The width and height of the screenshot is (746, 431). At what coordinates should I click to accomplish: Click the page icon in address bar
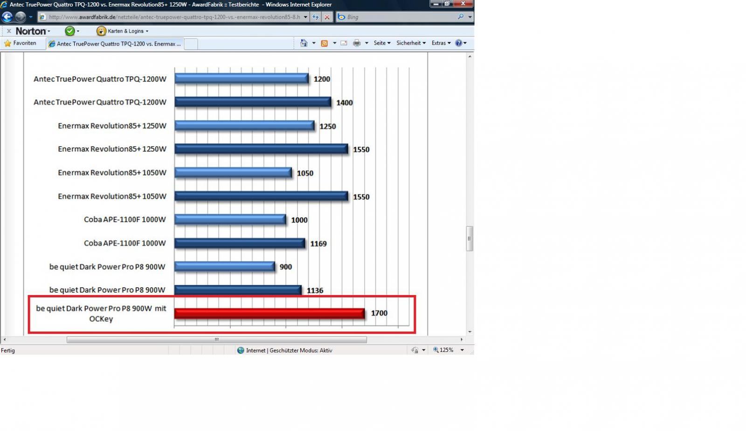[42, 17]
